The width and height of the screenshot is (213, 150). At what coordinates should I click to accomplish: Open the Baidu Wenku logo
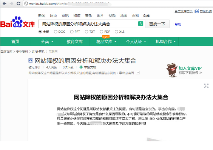coord(17,22)
